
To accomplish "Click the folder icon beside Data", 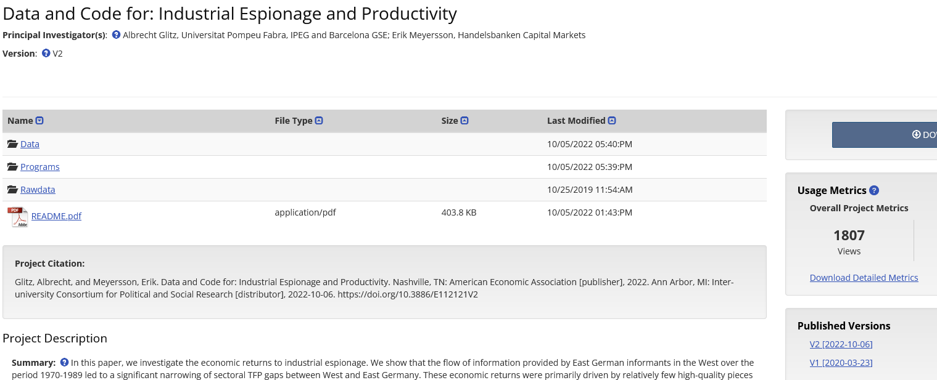I will pos(11,143).
